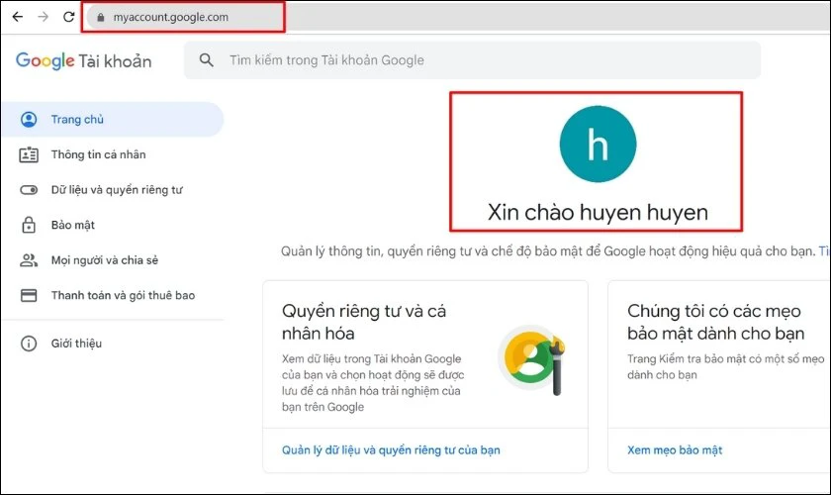
Task: Go back with the browser back arrow
Action: point(18,17)
